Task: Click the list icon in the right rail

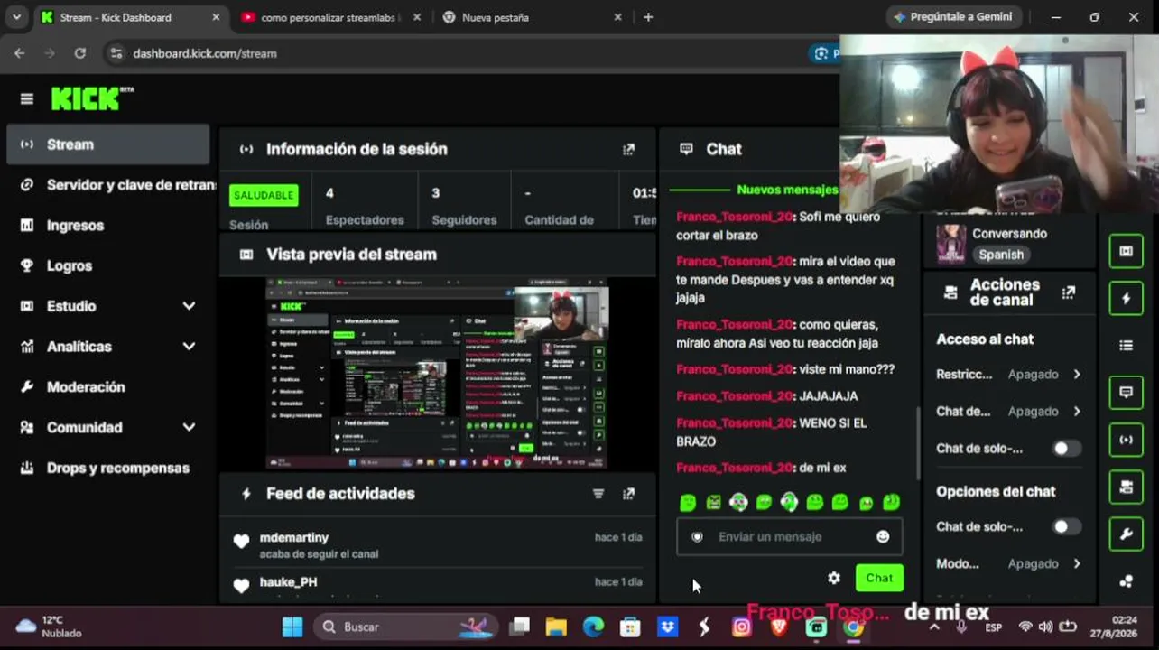Action: pos(1126,346)
